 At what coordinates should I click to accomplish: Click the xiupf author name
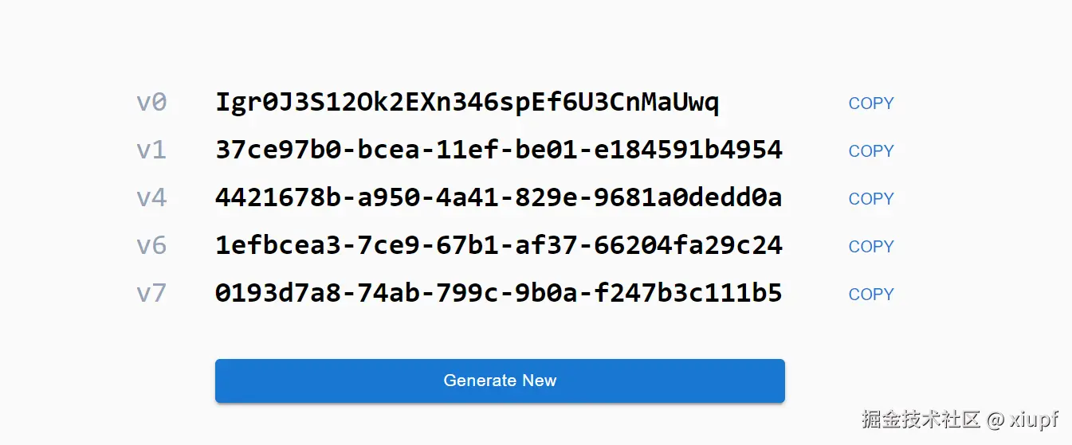1034,420
